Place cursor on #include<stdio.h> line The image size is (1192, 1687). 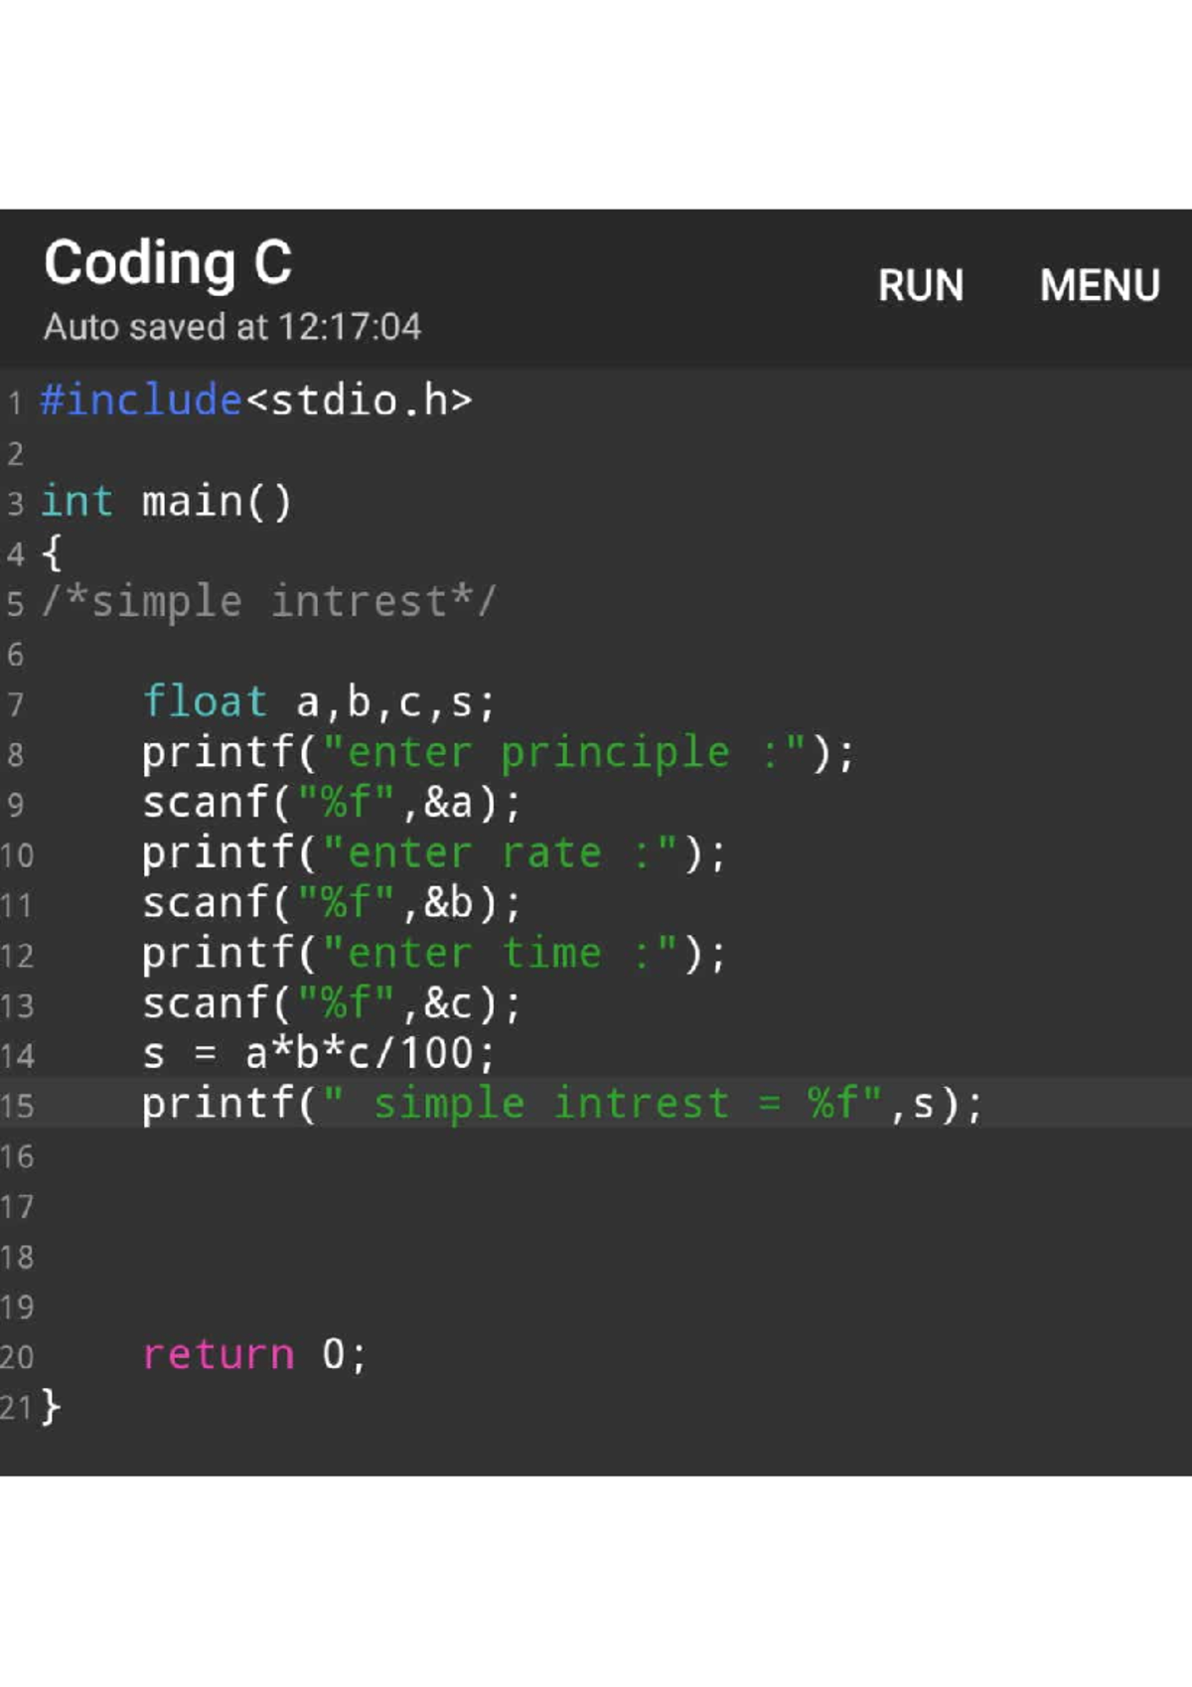(256, 400)
